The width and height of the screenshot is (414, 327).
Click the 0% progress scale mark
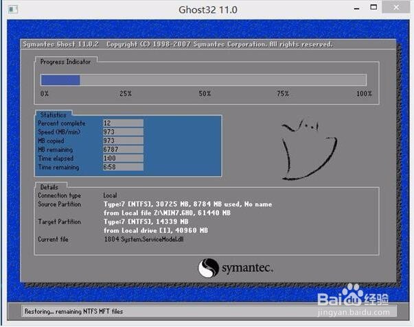coord(45,94)
